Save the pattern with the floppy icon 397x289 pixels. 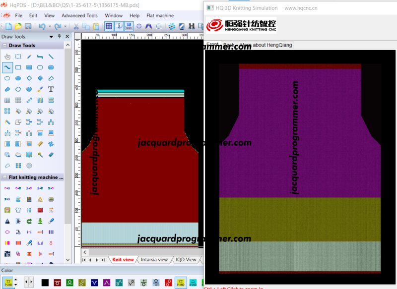click(x=28, y=26)
